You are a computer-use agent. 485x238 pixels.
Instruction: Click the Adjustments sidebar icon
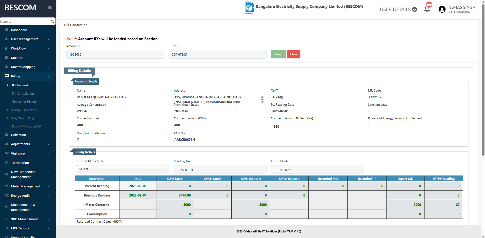pyautogui.click(x=7, y=144)
